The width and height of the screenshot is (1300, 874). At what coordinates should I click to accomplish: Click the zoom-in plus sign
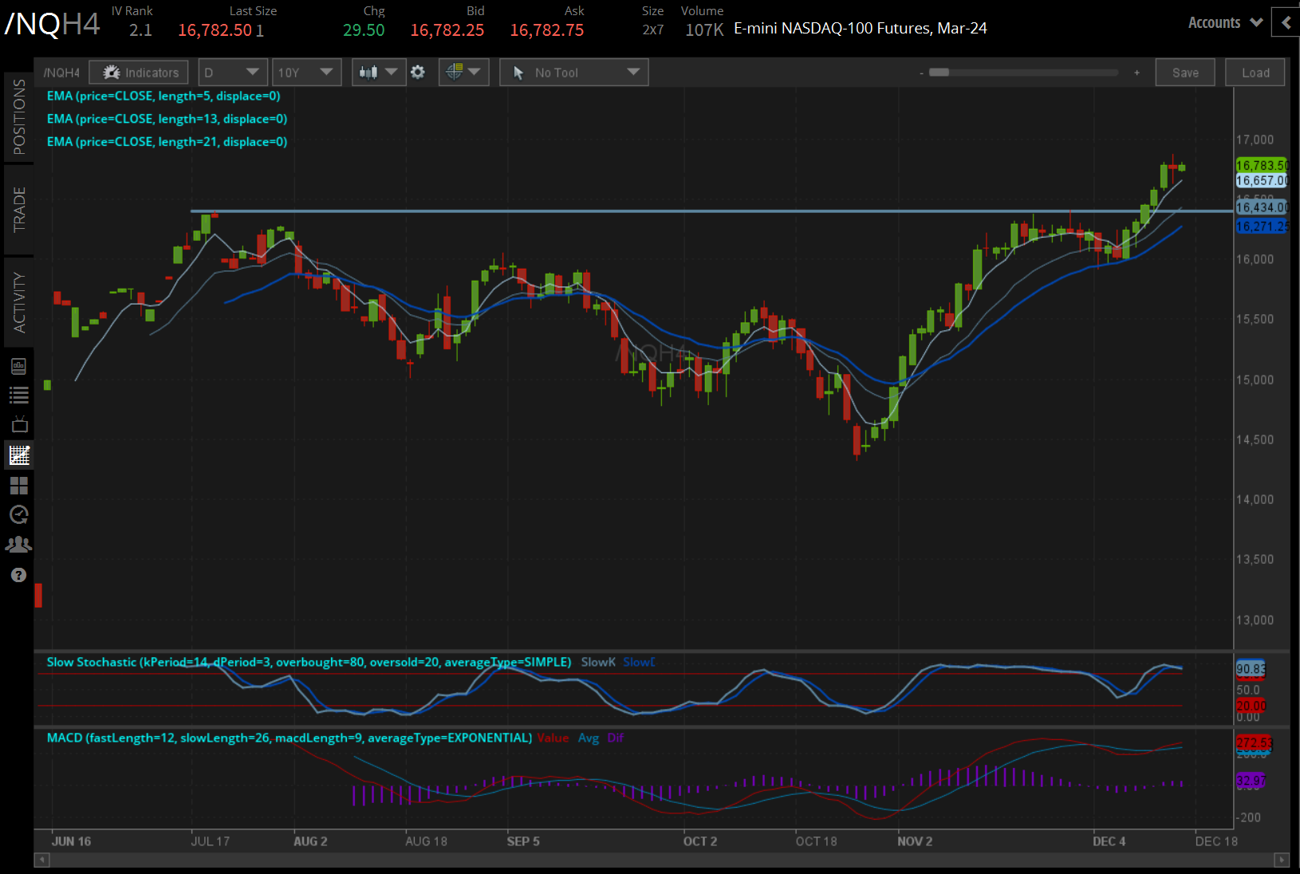(x=1137, y=73)
